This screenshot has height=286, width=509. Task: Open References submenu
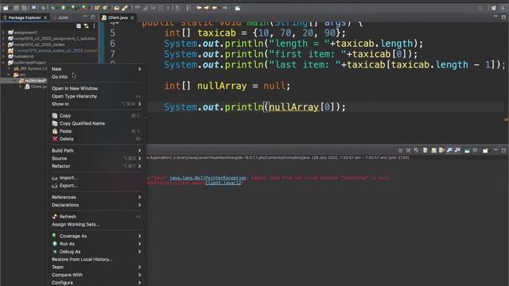(96, 197)
